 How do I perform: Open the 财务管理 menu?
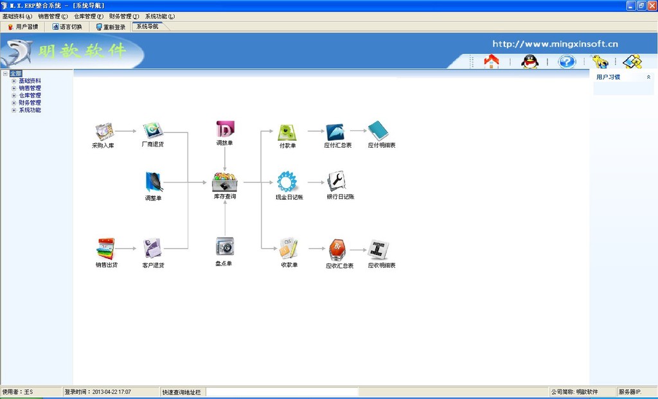[123, 16]
